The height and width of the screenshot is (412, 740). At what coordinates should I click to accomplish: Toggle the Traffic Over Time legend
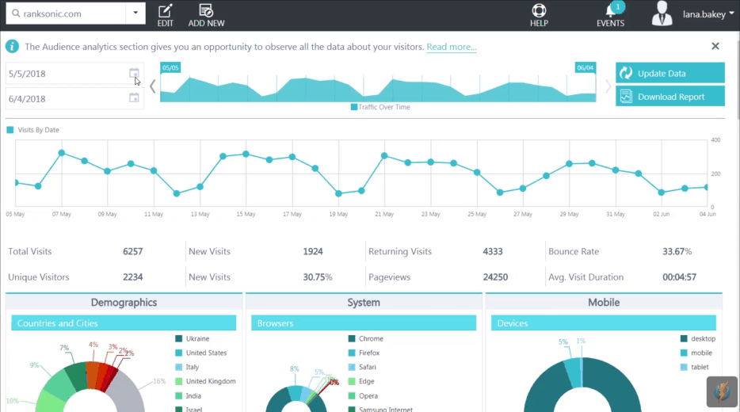tap(380, 107)
